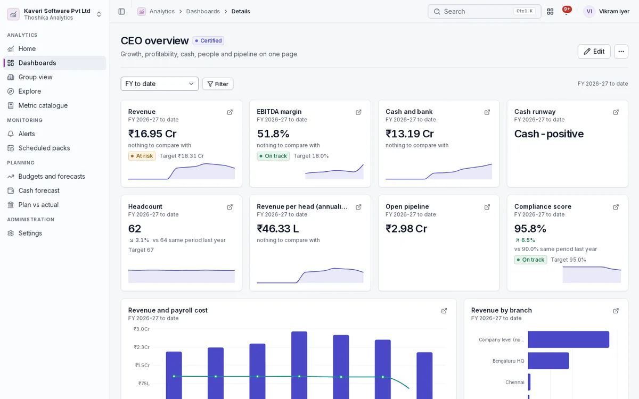Open Scheduled packs in sidebar
Viewport: 639px width, 399px height.
55,148
